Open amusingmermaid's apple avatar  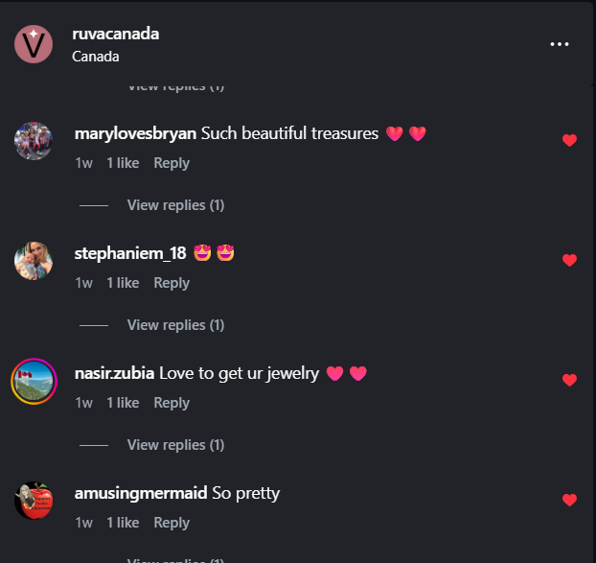34,501
